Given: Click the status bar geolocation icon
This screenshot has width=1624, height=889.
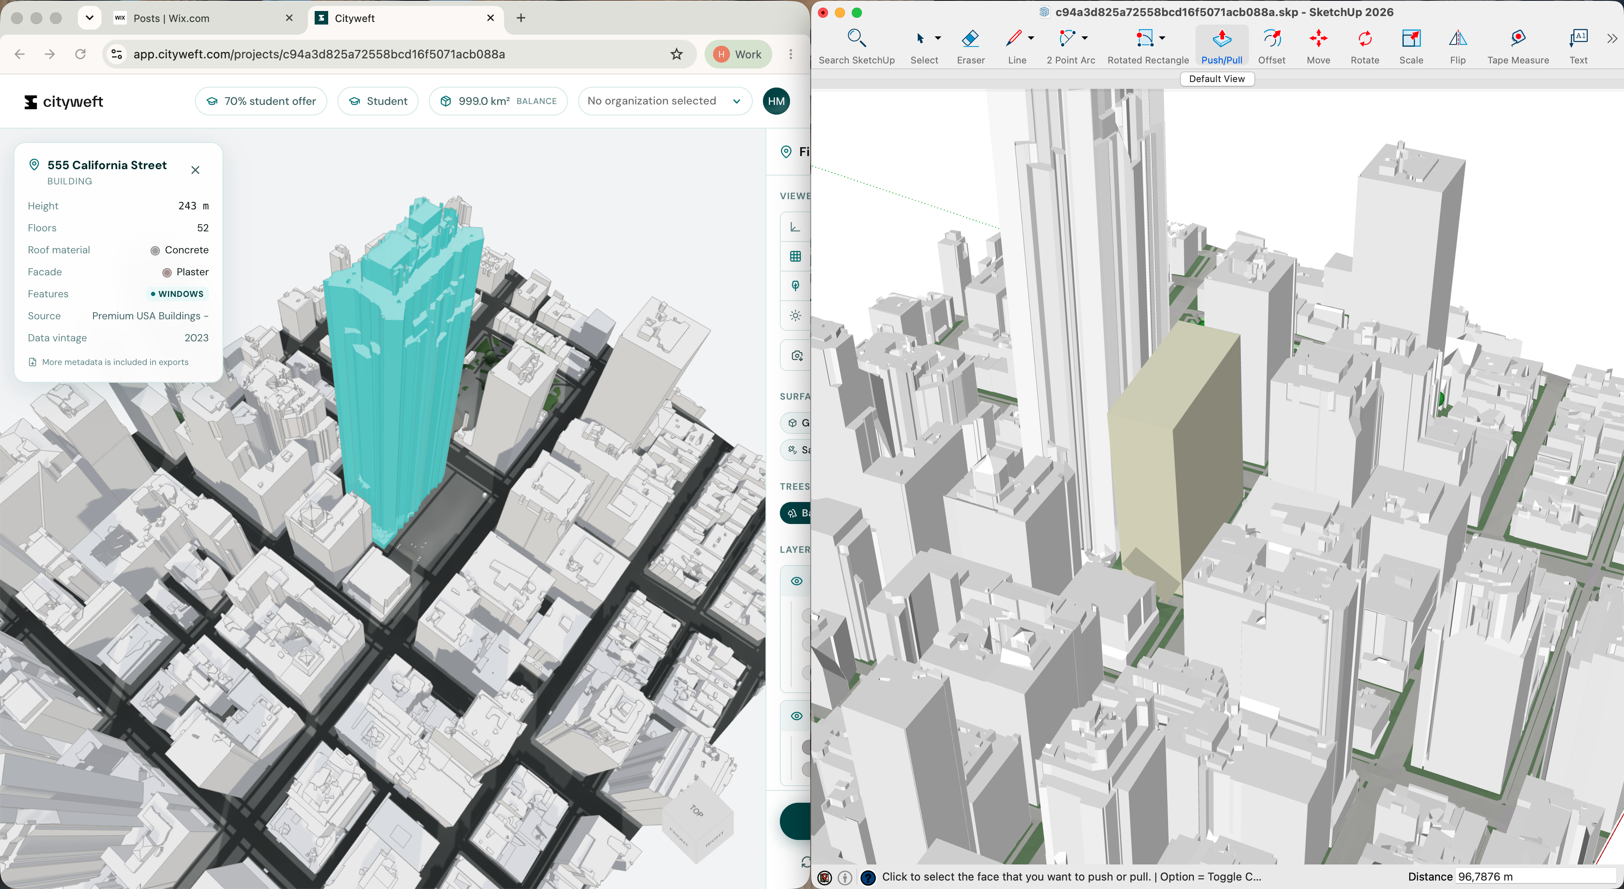Looking at the screenshot, I should coord(825,877).
